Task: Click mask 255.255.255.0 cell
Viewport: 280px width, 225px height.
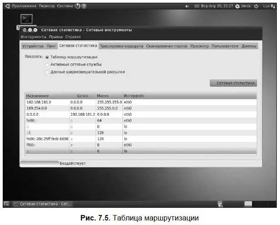Action: point(109,102)
